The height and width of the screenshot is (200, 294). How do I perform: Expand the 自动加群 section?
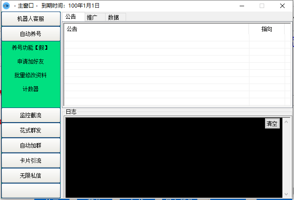pos(31,145)
